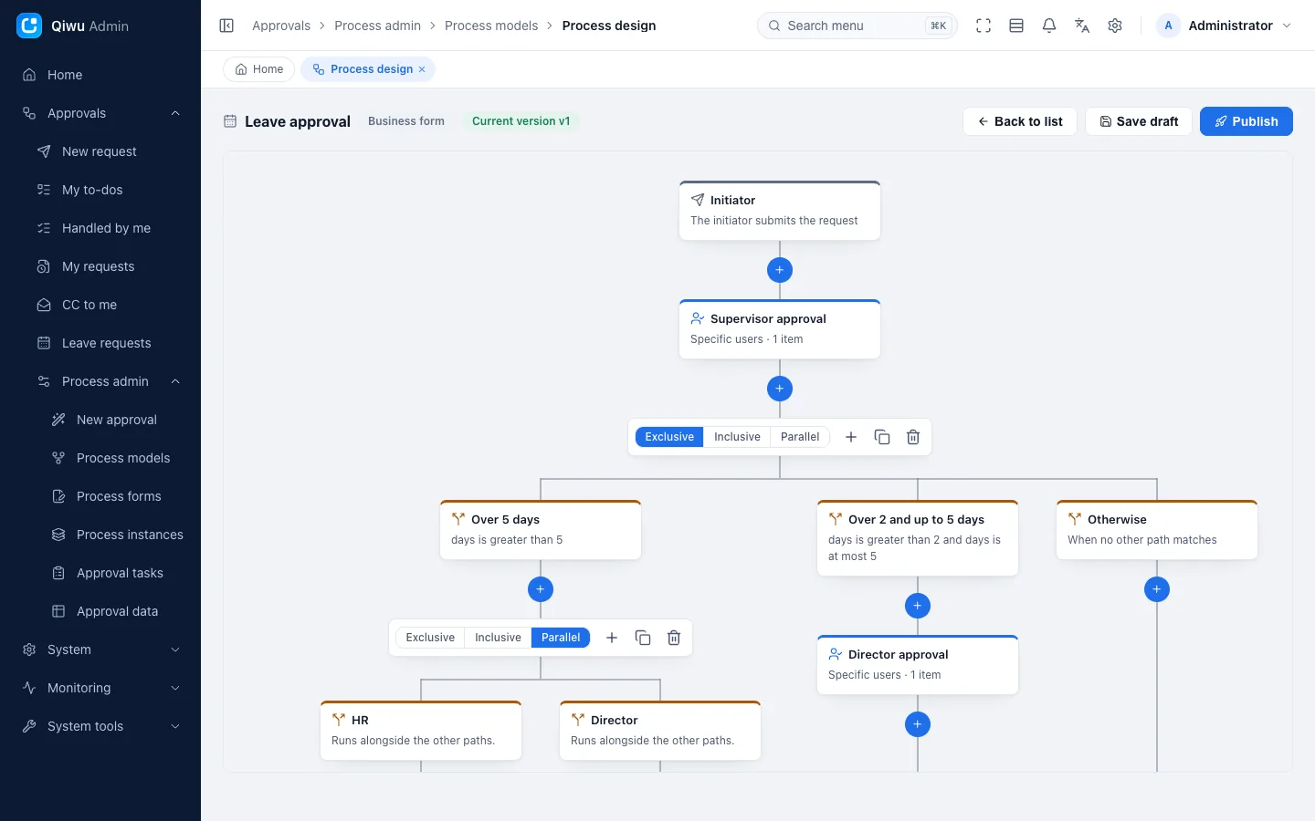Switch to the Home tab
The image size is (1315, 821).
pos(259,69)
